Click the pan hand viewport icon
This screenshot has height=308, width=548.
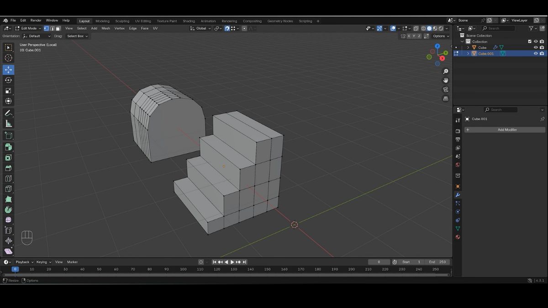446,80
